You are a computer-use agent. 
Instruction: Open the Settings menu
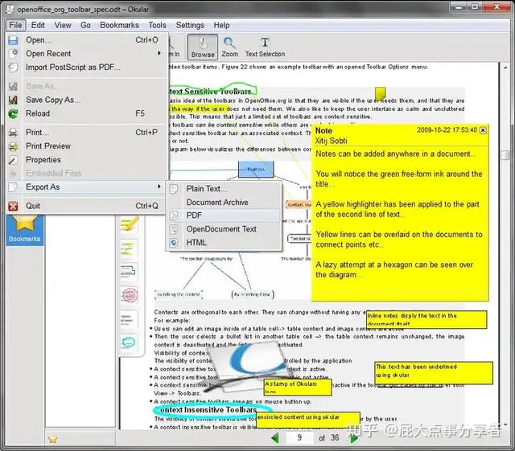point(190,25)
